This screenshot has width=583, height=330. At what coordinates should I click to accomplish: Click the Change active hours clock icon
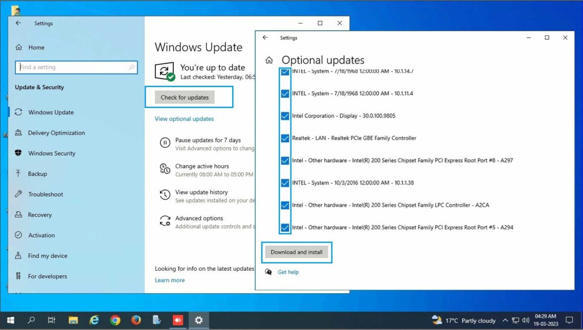pos(165,169)
